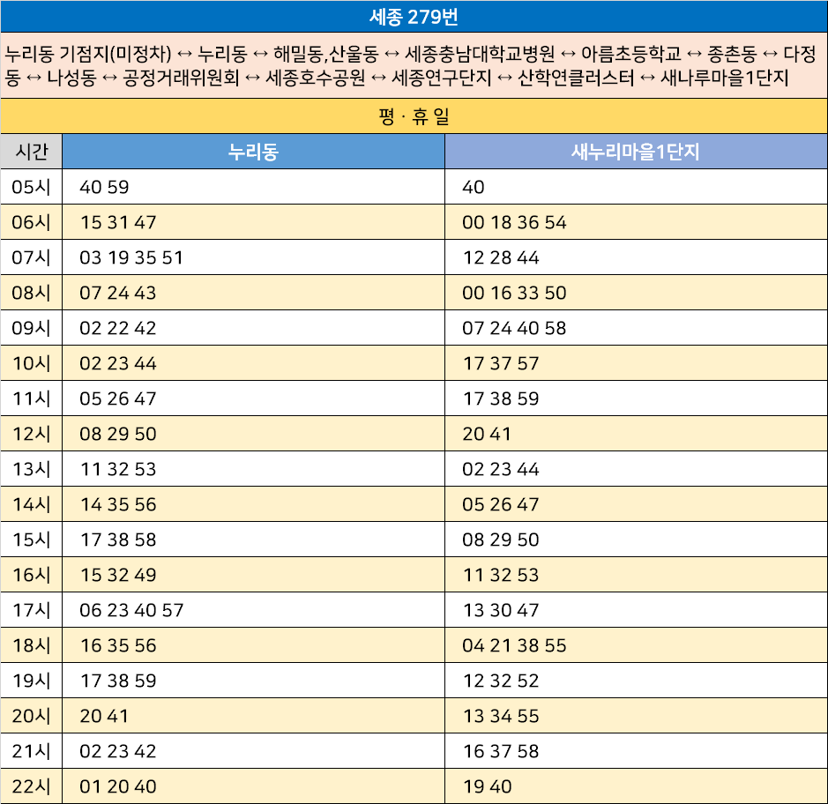Viewport: 828px width, 804px height.
Task: Click the '05시' row label
Action: [31, 187]
